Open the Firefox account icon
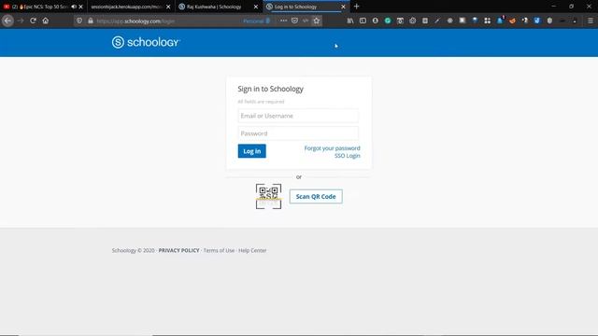 click(376, 21)
